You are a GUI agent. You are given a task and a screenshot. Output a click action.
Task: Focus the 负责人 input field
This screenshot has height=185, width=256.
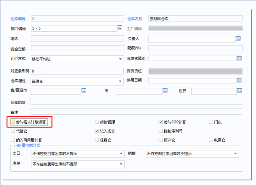click(192, 39)
